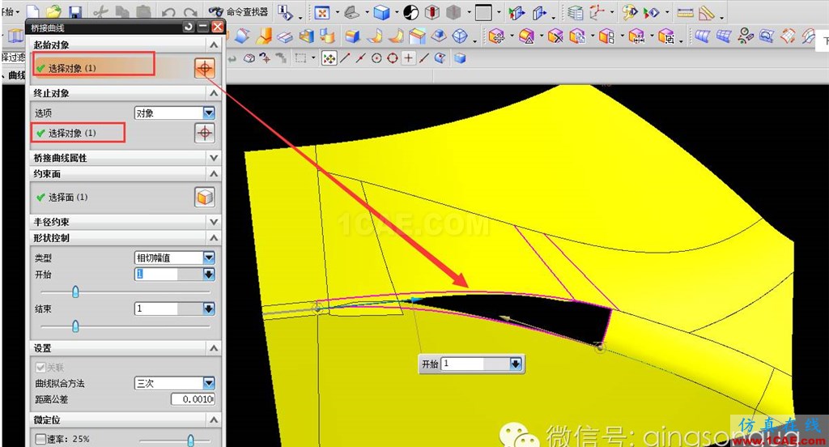This screenshot has width=829, height=447.
Task: Save the part with the floppy icon
Action: coord(74,11)
